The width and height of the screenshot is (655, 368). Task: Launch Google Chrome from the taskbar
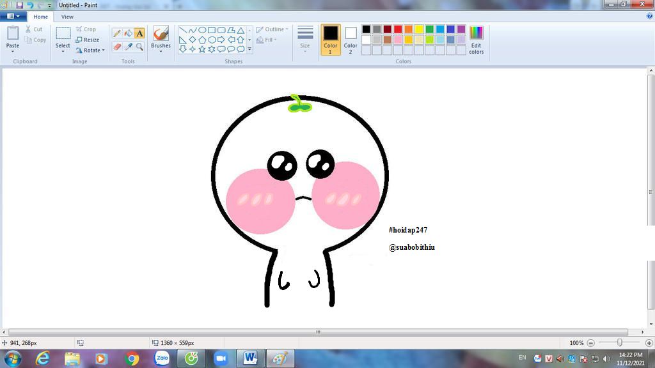132,359
